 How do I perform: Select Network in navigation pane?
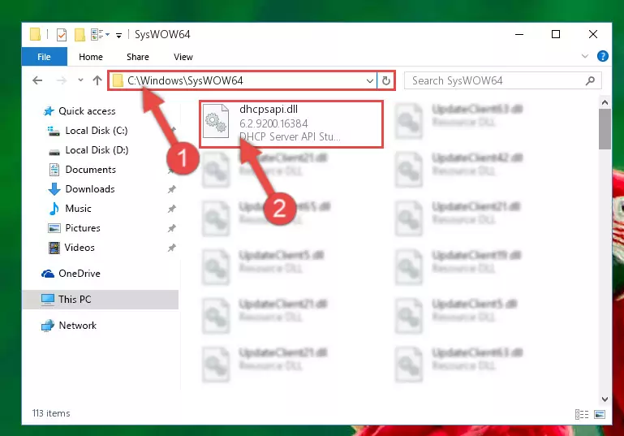coord(78,326)
